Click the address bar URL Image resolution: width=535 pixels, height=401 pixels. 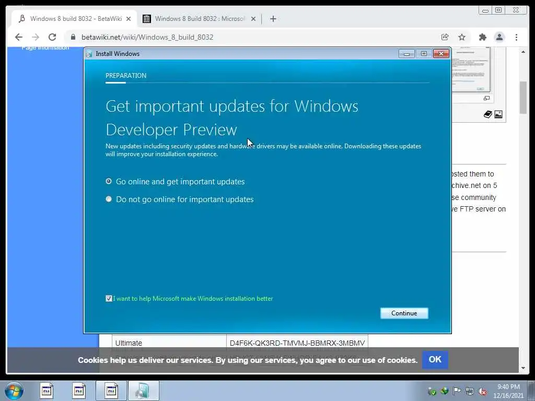[x=147, y=37]
